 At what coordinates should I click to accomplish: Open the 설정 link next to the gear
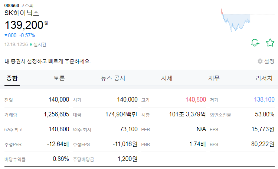point(269,61)
